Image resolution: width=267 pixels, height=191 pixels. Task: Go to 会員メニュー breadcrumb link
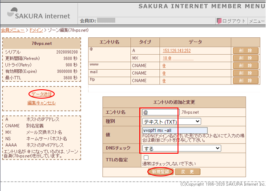click(x=13, y=30)
